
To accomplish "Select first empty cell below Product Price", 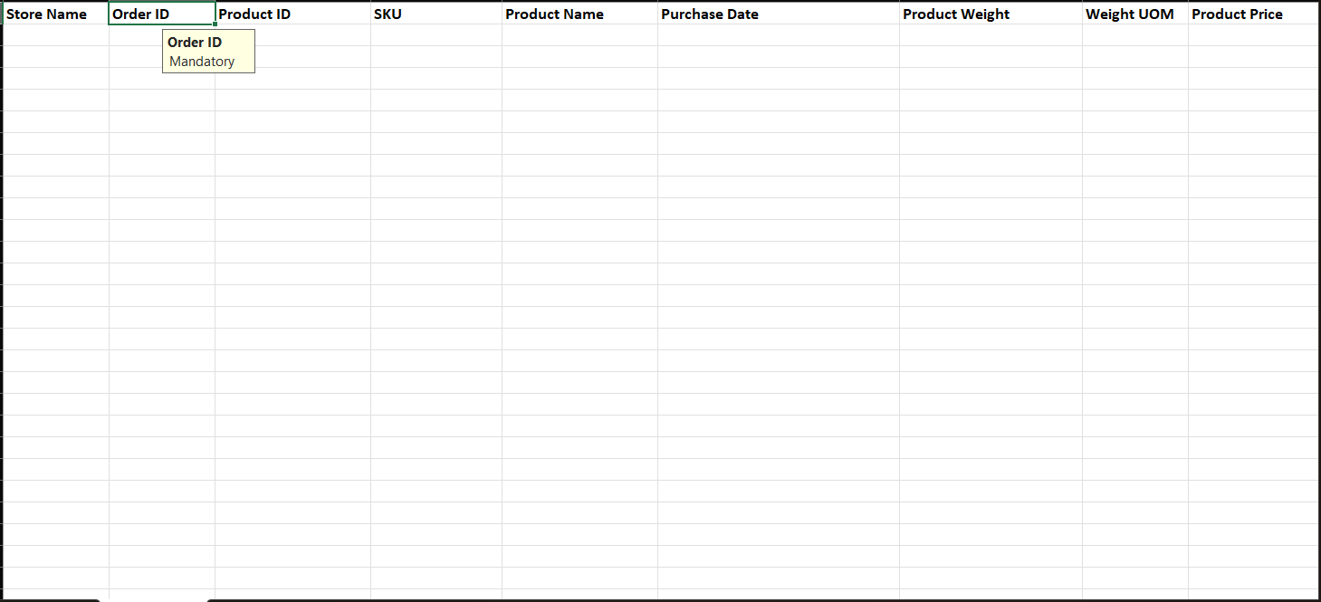I will (x=1253, y=35).
